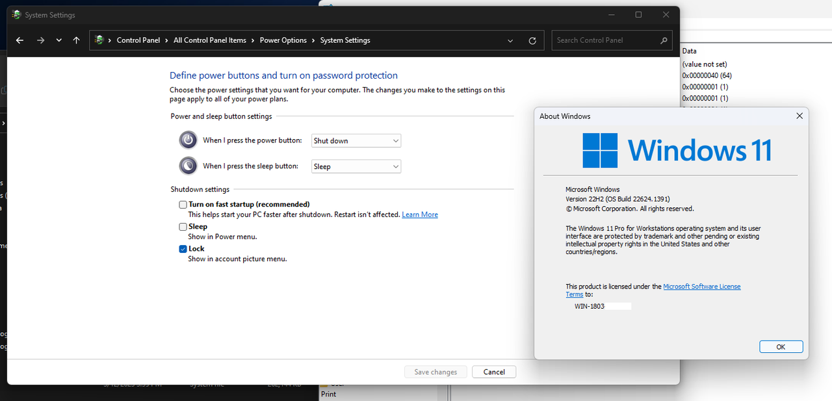
Task: Go to Control Panel breadcrumb
Action: tap(138, 40)
